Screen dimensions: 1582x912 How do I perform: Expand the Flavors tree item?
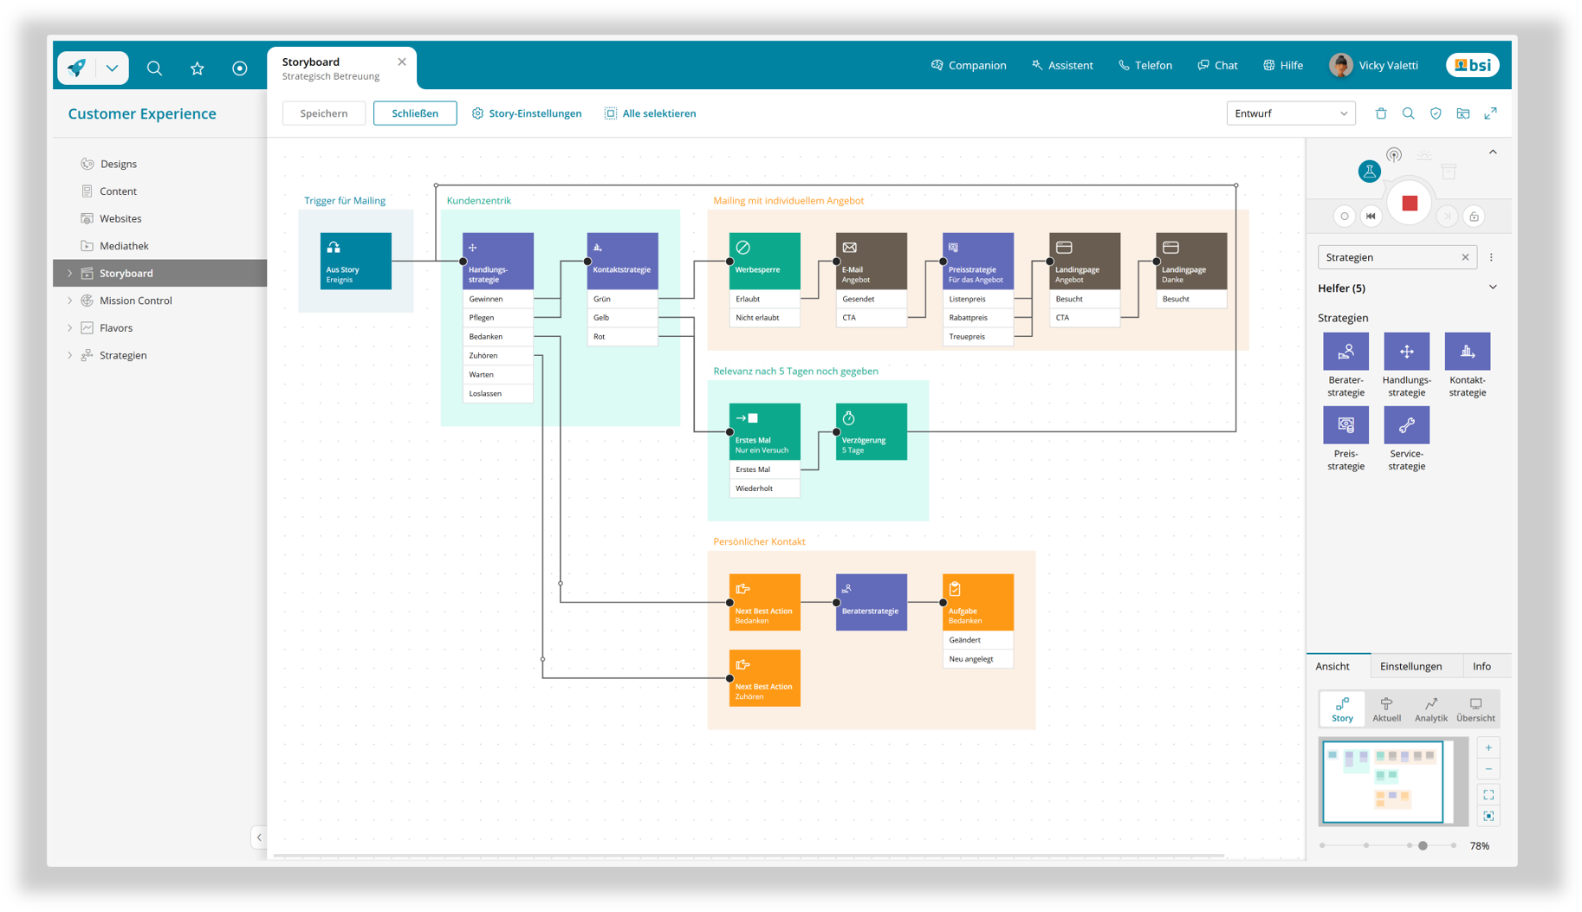pos(70,328)
